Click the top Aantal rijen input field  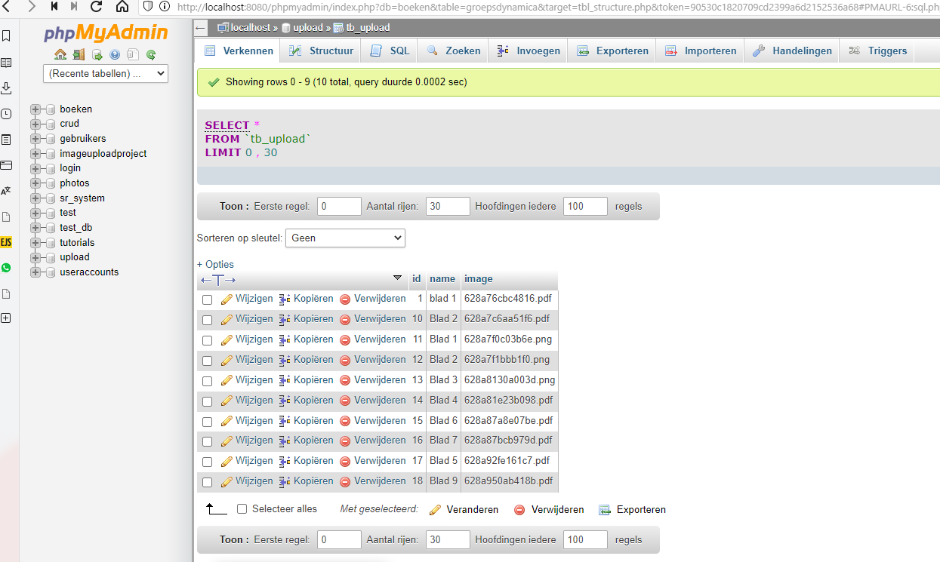pyautogui.click(x=448, y=206)
